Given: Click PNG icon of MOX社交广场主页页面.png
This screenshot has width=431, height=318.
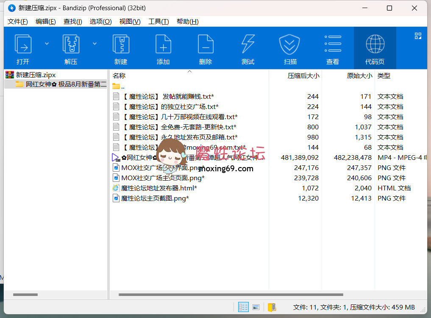Looking at the screenshot, I should tap(116, 178).
